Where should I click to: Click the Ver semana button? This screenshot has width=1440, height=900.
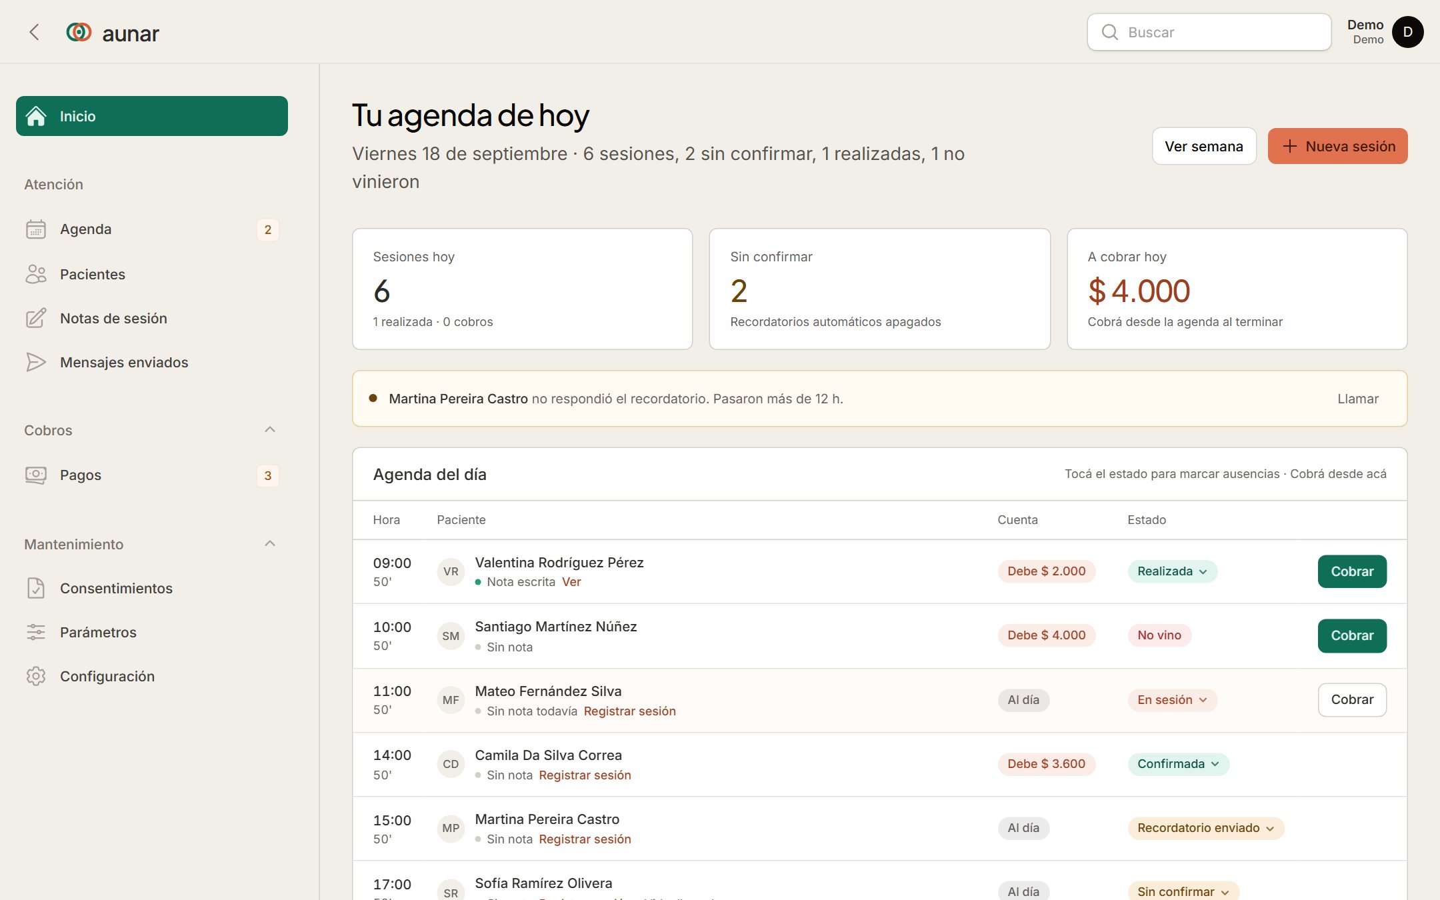[x=1204, y=146]
